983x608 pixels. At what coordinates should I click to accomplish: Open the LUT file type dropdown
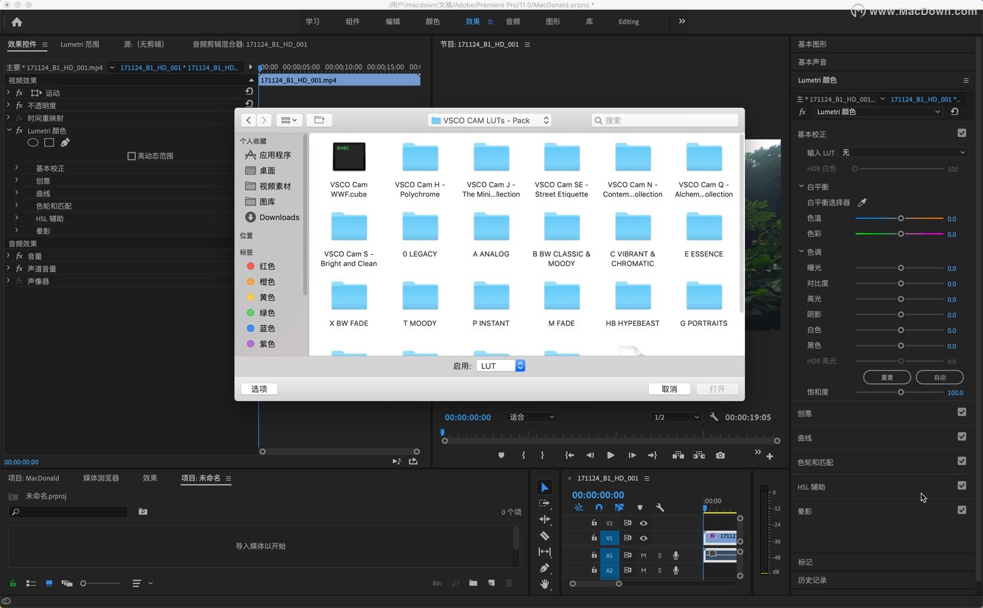[500, 366]
